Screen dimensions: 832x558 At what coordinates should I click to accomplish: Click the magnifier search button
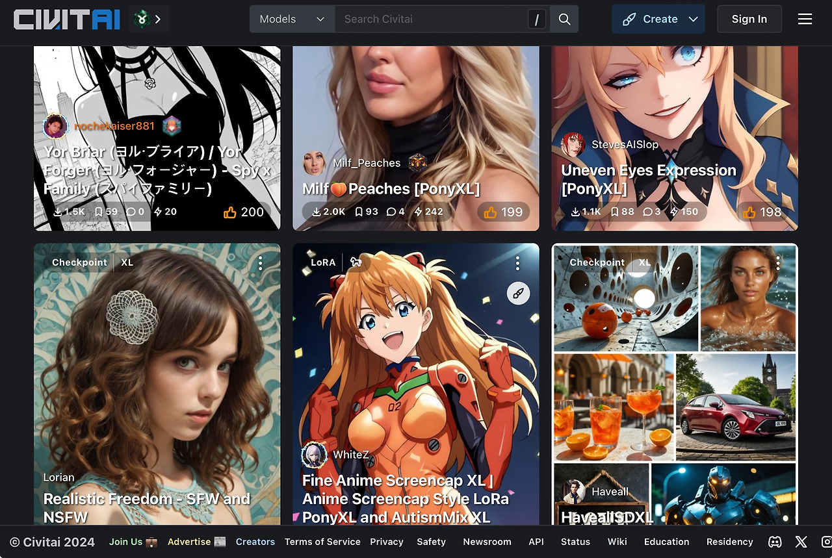[564, 19]
